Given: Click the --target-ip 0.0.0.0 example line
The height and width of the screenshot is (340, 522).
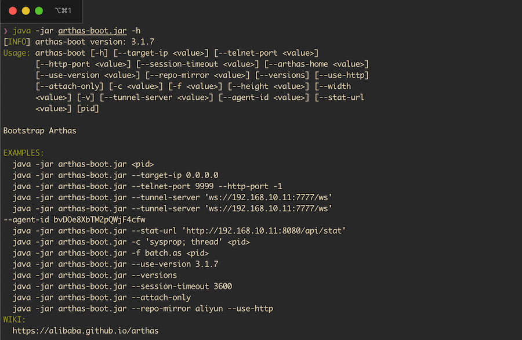Looking at the screenshot, I should coord(115,175).
